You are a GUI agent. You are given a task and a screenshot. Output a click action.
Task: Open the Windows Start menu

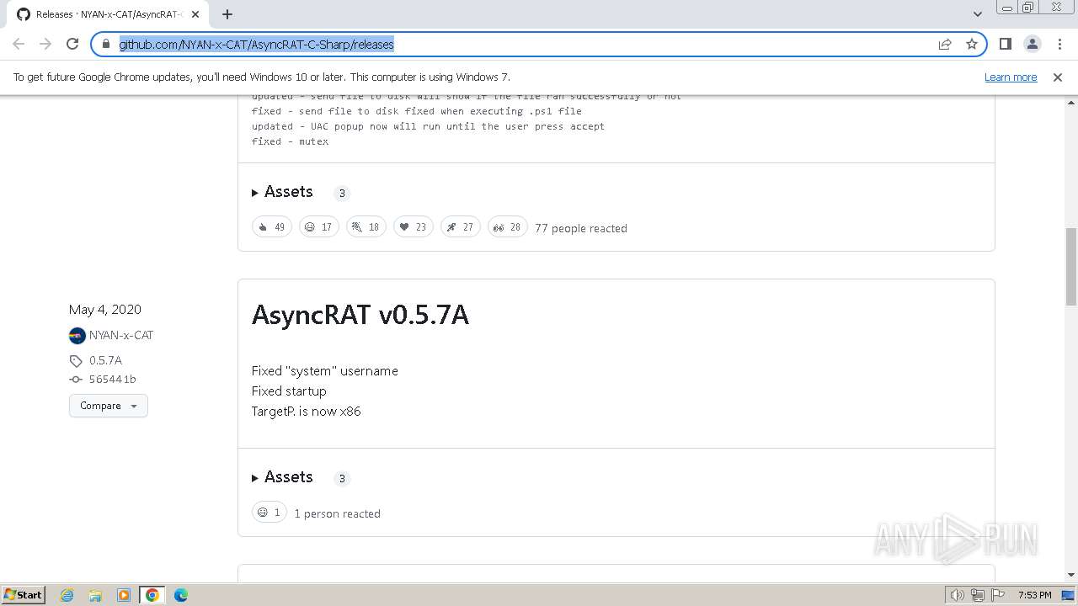click(24, 594)
